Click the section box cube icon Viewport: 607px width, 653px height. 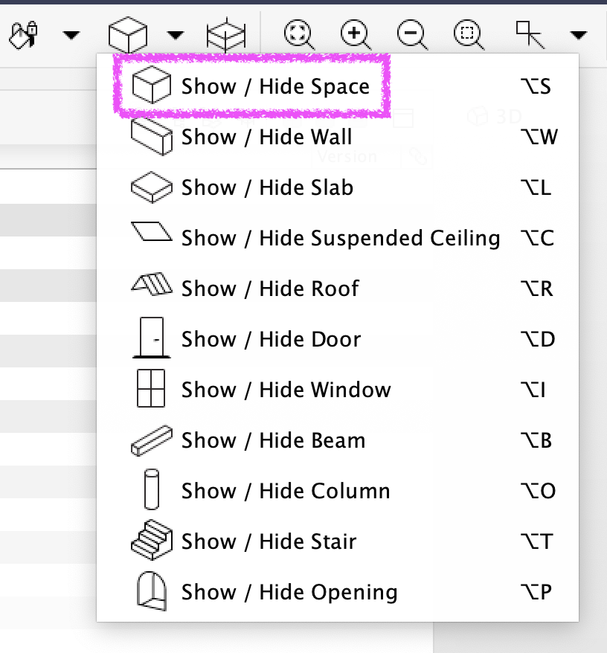click(226, 35)
